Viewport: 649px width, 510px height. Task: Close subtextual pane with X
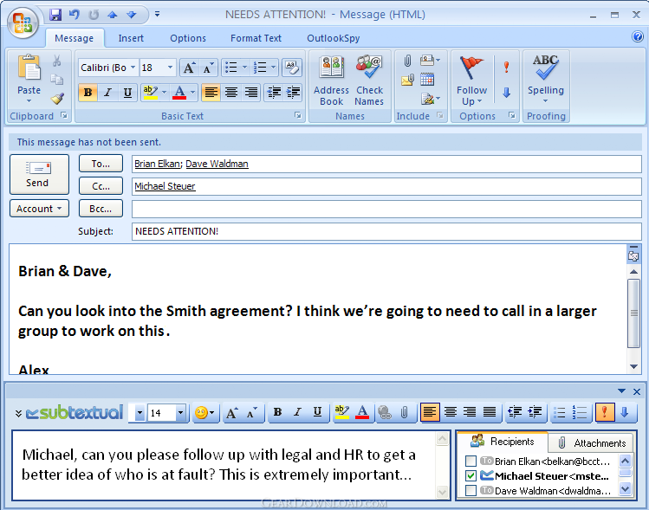[637, 391]
